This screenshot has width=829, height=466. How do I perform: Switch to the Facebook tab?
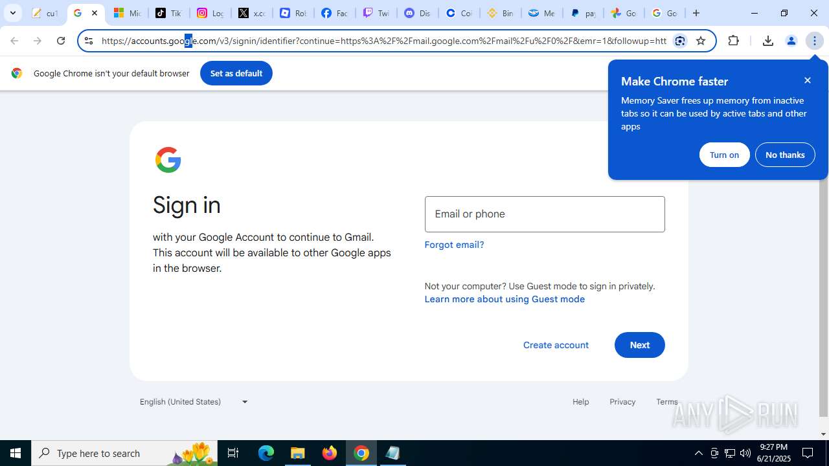pos(334,13)
